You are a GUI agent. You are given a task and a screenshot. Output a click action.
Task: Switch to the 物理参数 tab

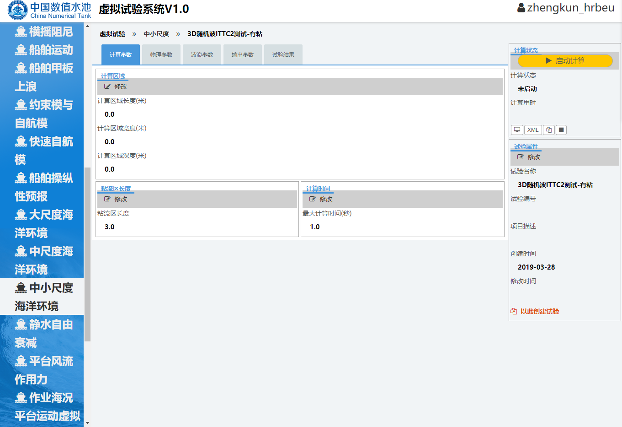161,55
